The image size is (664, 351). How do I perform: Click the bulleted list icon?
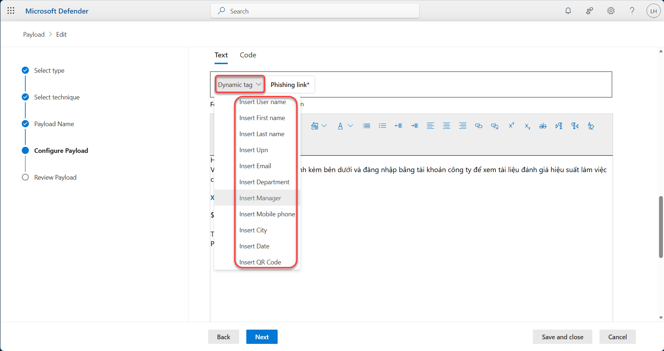366,126
